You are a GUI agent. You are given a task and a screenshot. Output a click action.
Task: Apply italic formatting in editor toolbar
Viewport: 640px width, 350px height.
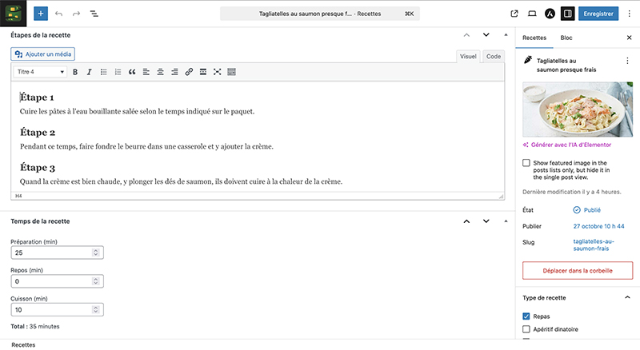(x=89, y=72)
